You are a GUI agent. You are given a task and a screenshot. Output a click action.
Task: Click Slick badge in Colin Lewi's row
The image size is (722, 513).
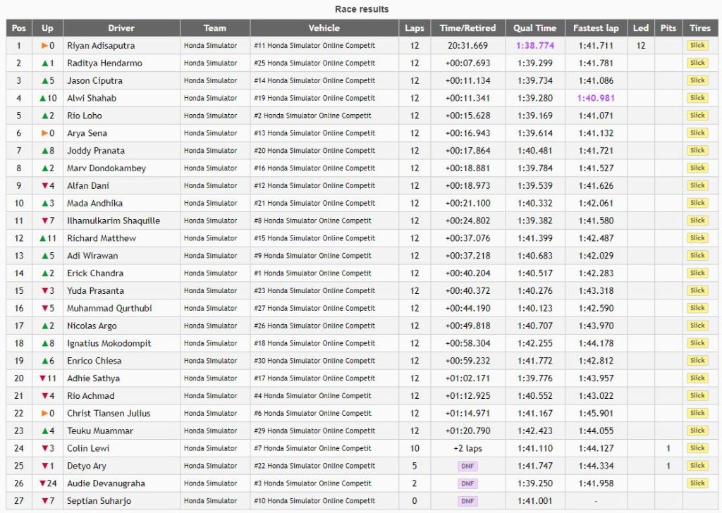[697, 448]
